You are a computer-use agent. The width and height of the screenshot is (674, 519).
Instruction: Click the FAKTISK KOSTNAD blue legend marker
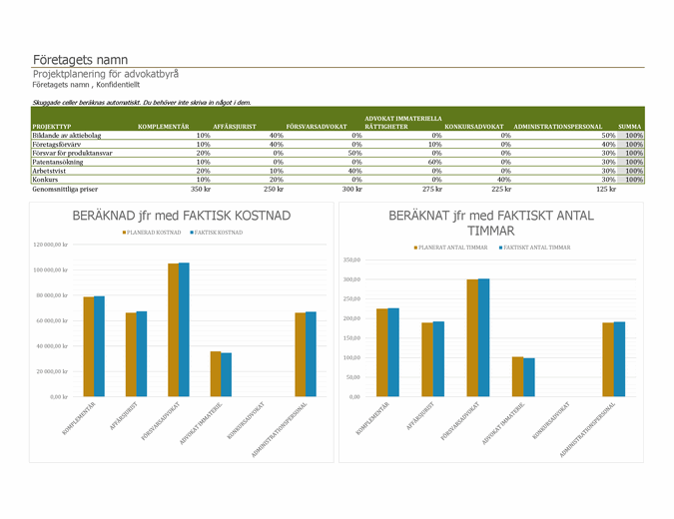pos(190,233)
